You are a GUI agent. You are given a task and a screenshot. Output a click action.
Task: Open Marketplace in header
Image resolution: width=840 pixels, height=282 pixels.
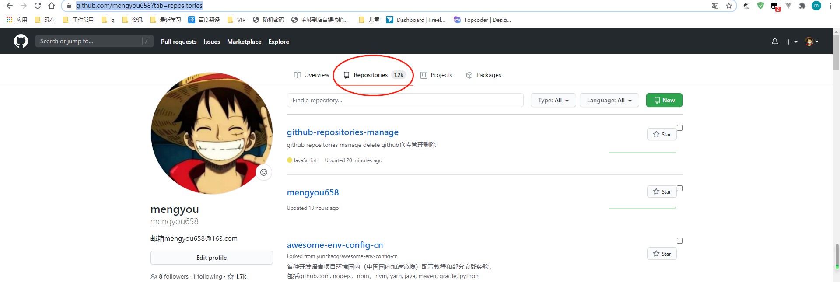(244, 42)
